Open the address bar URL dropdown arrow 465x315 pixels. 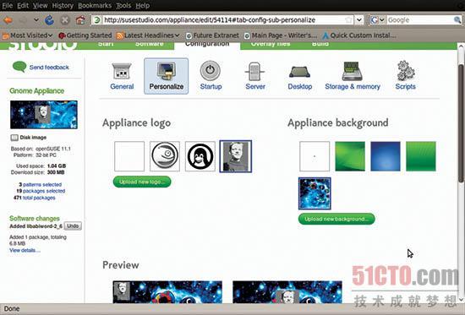click(358, 20)
